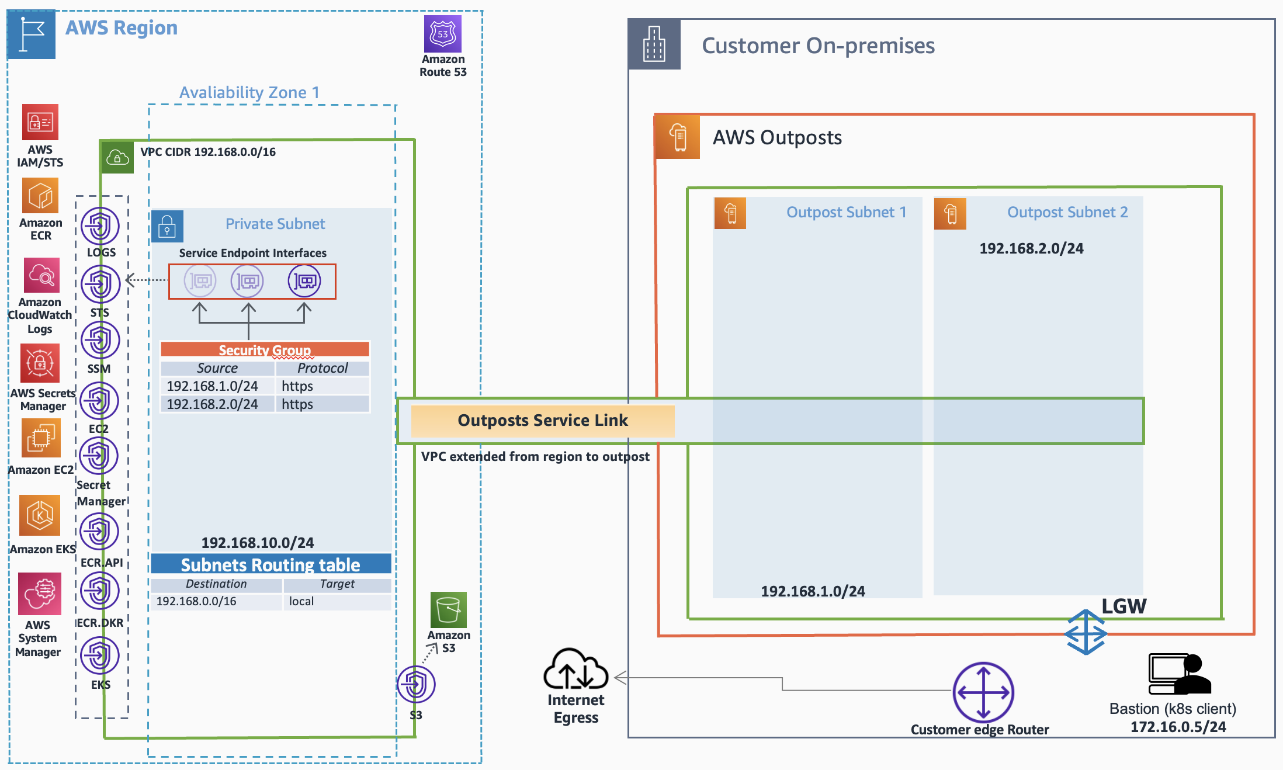This screenshot has height=770, width=1283.
Task: Select the Amazon CloudWatch Logs icon
Action: (41, 275)
